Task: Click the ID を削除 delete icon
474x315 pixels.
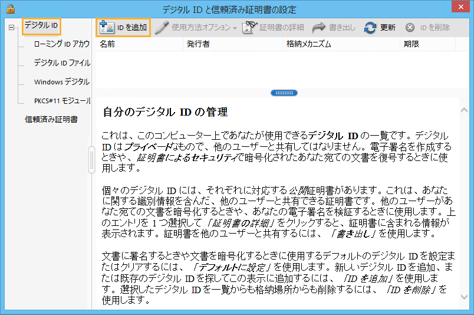Action: tap(410, 28)
